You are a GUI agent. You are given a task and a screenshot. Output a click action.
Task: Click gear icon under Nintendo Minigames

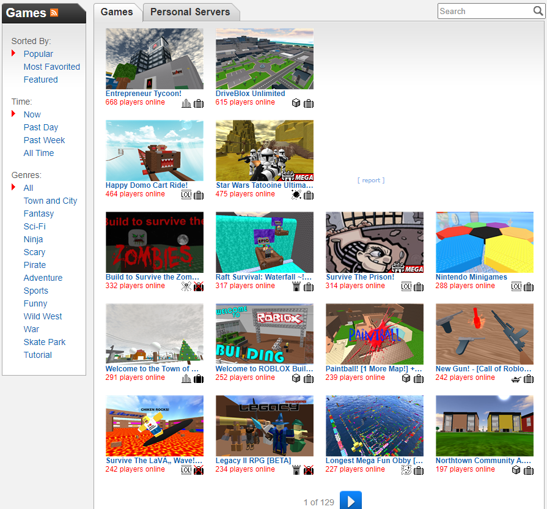point(529,287)
